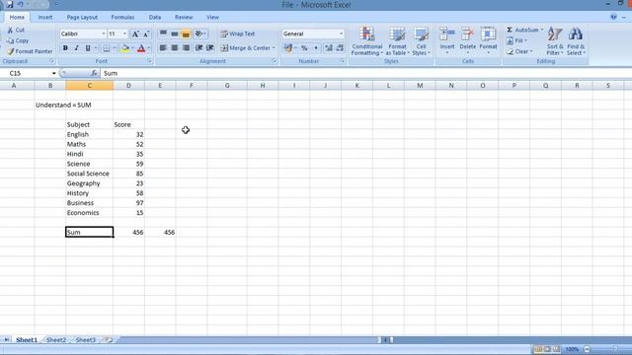
Task: Toggle Italic formatting
Action: 76,48
